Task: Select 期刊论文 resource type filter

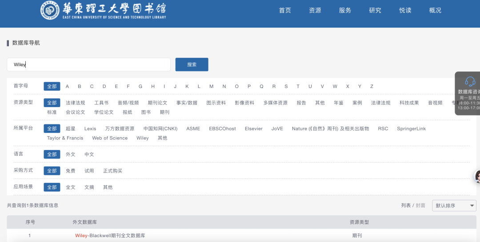Action: coord(157,103)
